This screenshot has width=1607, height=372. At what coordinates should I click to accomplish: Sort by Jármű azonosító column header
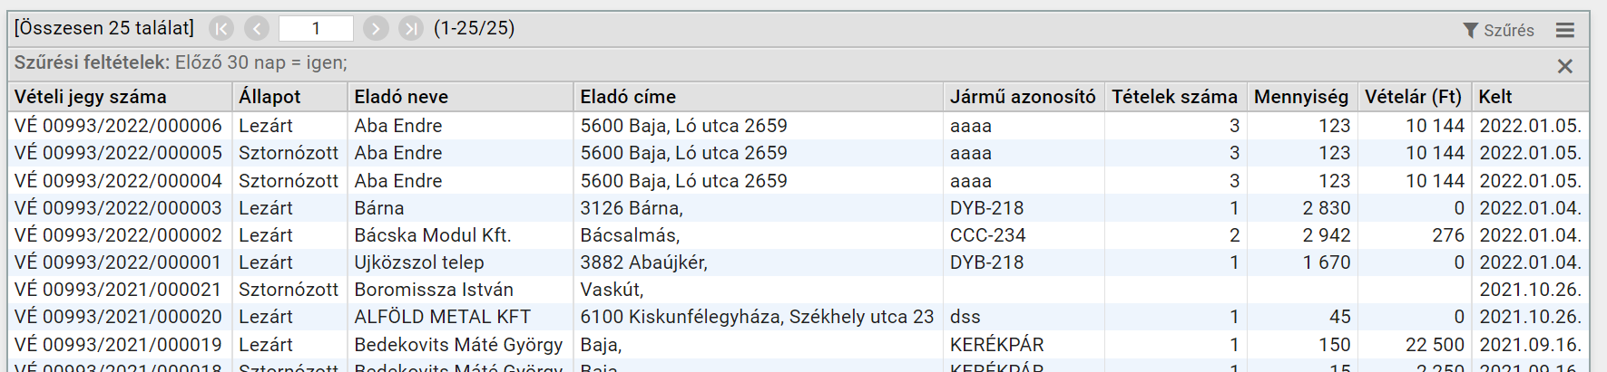[1024, 97]
